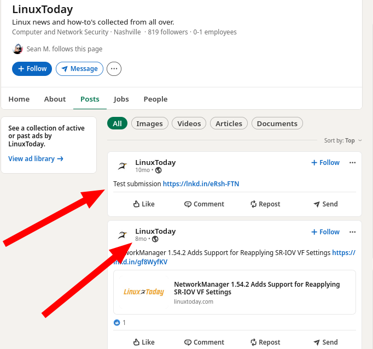Switch to the Home tab
Viewport: 373px width, 349px height.
click(19, 99)
